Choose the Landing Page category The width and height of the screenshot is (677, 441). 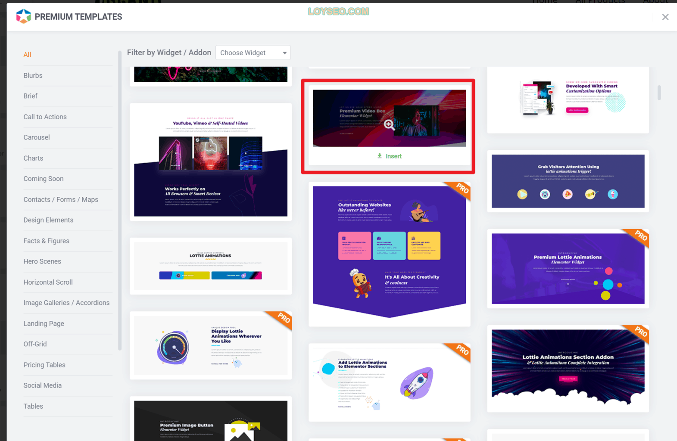(x=44, y=323)
